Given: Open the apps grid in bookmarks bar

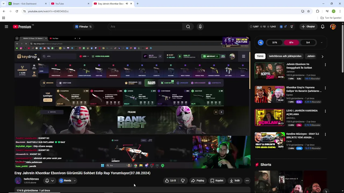Looking at the screenshot, I should pyautogui.click(x=3, y=18).
